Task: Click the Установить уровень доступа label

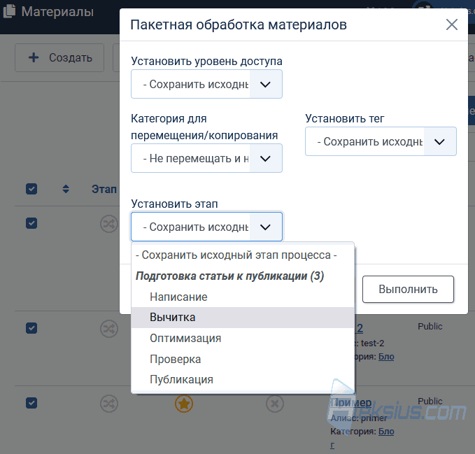Action: point(206,61)
